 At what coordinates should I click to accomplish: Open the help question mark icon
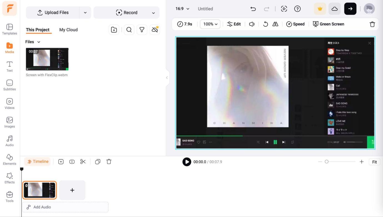coord(297,9)
